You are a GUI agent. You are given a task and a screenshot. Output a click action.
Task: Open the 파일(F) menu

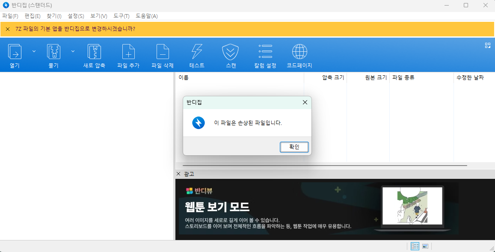click(x=10, y=16)
